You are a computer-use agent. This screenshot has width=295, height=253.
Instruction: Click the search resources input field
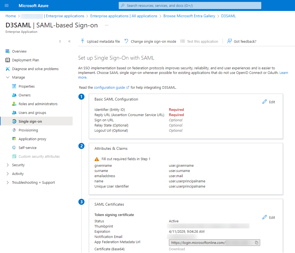tap(190, 5)
